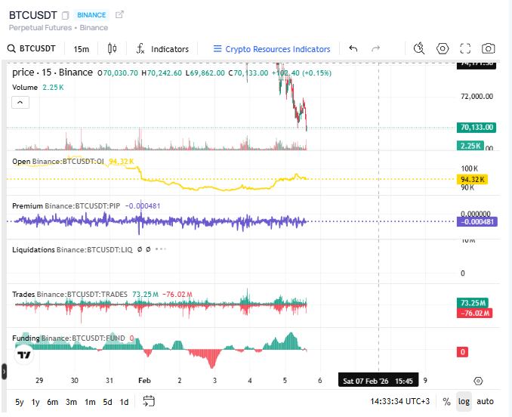The height and width of the screenshot is (417, 512).
Task: Toggle log scale mode
Action: (x=464, y=402)
